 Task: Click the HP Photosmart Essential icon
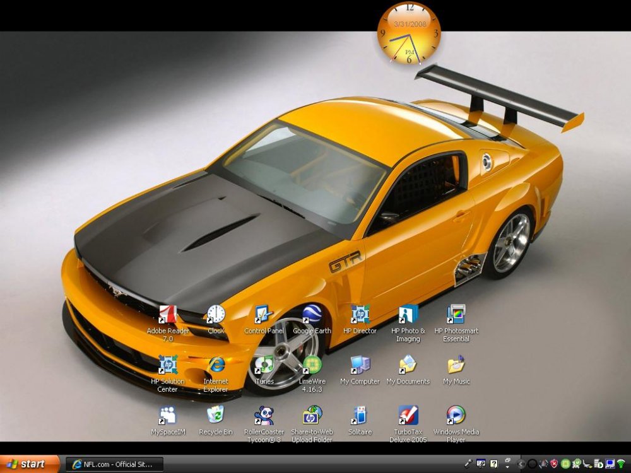click(456, 315)
